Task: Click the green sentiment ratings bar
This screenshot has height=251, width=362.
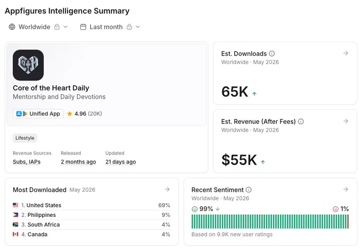Action: click(269, 222)
